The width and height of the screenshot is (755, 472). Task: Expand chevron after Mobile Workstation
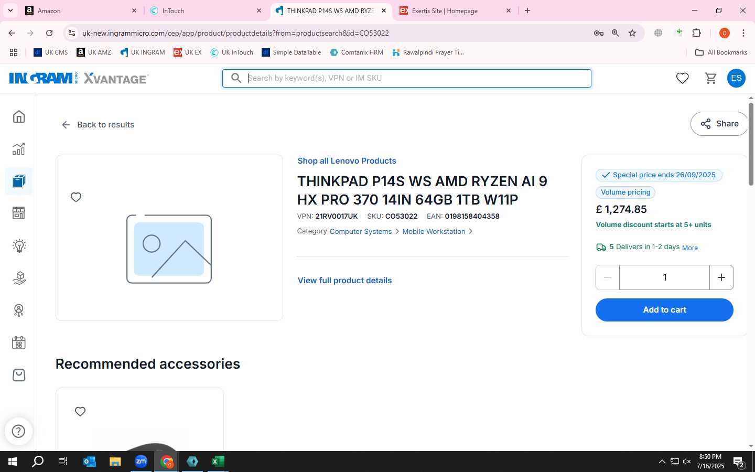click(x=470, y=231)
